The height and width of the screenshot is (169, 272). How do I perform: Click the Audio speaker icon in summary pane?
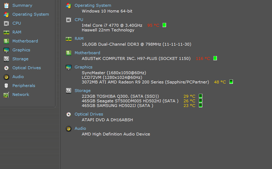[x=69, y=128]
